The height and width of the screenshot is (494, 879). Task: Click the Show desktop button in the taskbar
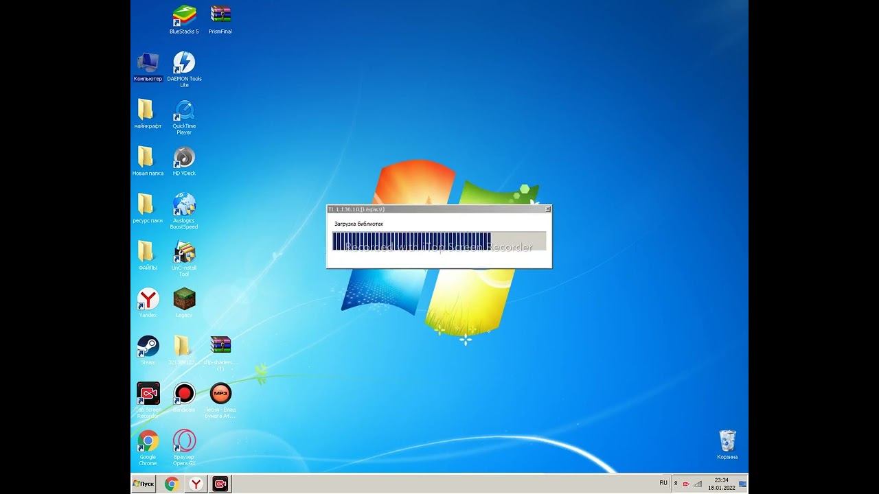click(743, 484)
